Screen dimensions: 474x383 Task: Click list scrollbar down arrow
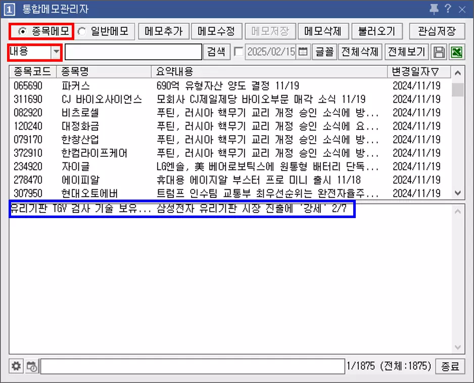458,193
